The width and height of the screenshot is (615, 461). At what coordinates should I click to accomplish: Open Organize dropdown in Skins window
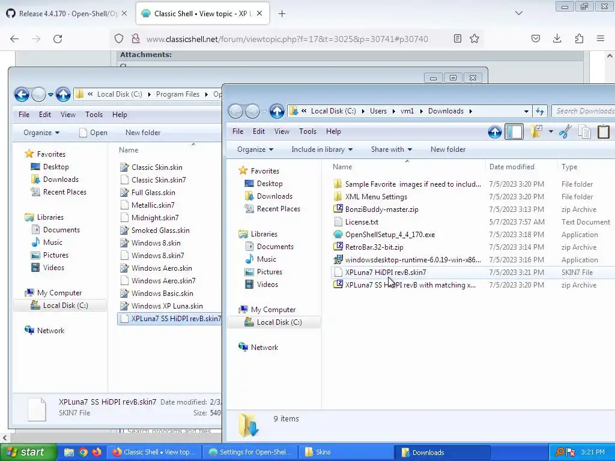[x=41, y=133]
